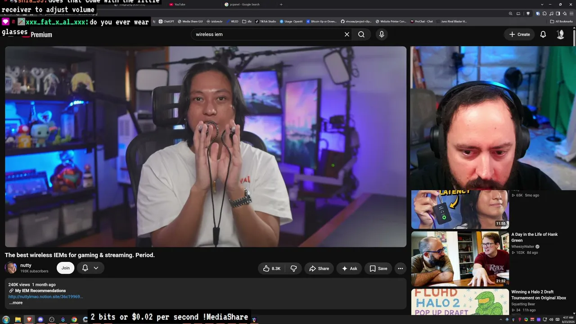Open a new browser tab
The height and width of the screenshot is (324, 576).
click(x=281, y=4)
